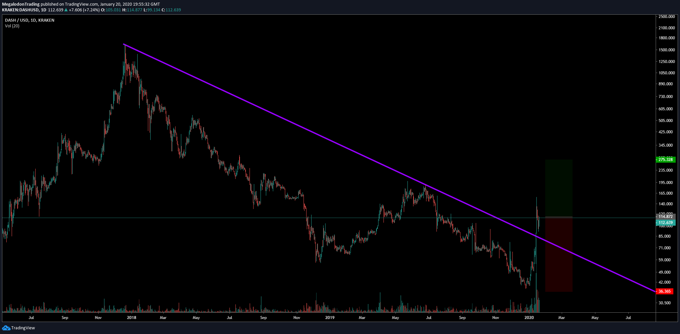Click the red 36.365 stop price label
The height and width of the screenshot is (334, 680).
click(664, 291)
